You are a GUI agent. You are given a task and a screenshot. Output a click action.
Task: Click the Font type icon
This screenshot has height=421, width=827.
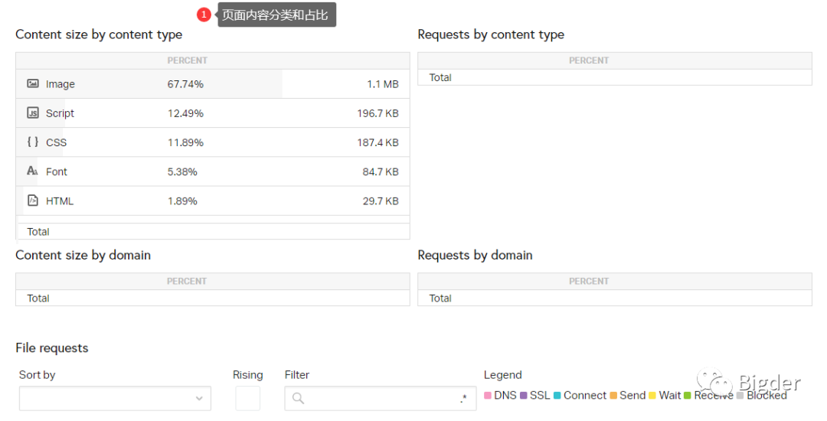(x=33, y=171)
